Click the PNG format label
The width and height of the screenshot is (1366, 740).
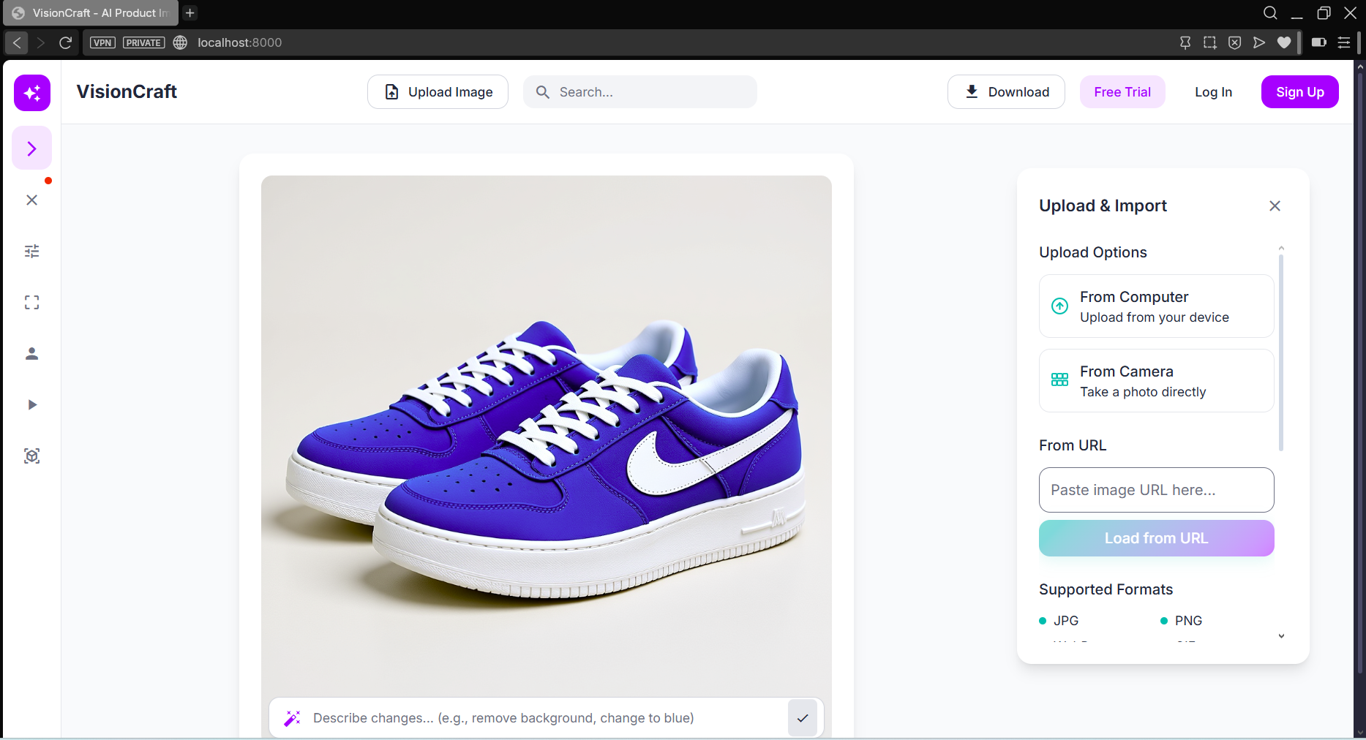tap(1188, 621)
